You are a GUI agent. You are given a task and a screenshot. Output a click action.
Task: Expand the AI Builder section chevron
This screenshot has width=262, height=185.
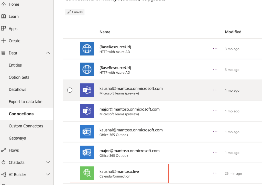click(x=48, y=175)
